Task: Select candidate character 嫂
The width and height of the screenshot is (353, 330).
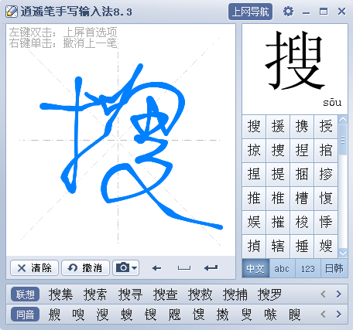Action: click(x=326, y=247)
